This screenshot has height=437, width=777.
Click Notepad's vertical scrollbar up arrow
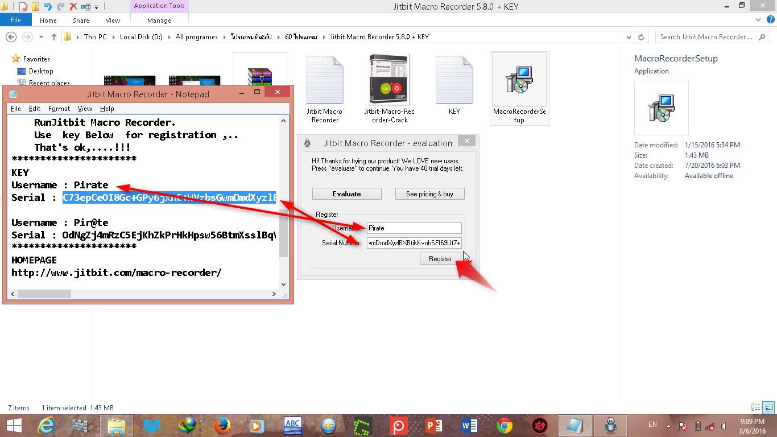click(284, 121)
